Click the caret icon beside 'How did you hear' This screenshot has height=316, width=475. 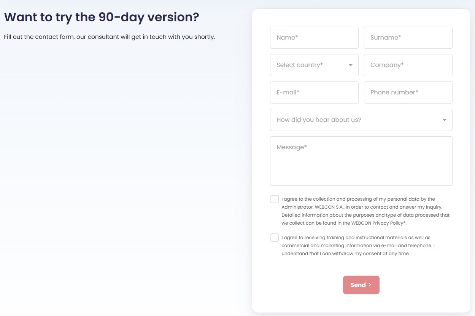pos(444,120)
